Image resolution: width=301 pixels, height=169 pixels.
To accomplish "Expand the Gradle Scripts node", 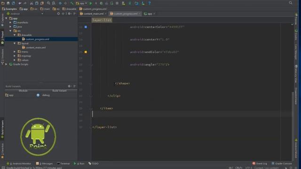I will [x=6, y=64].
